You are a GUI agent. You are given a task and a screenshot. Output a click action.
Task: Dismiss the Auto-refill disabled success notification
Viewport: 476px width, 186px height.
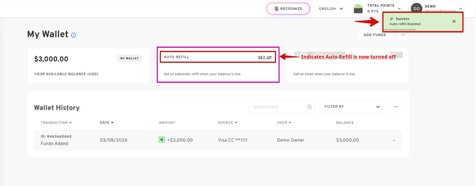pos(454,21)
